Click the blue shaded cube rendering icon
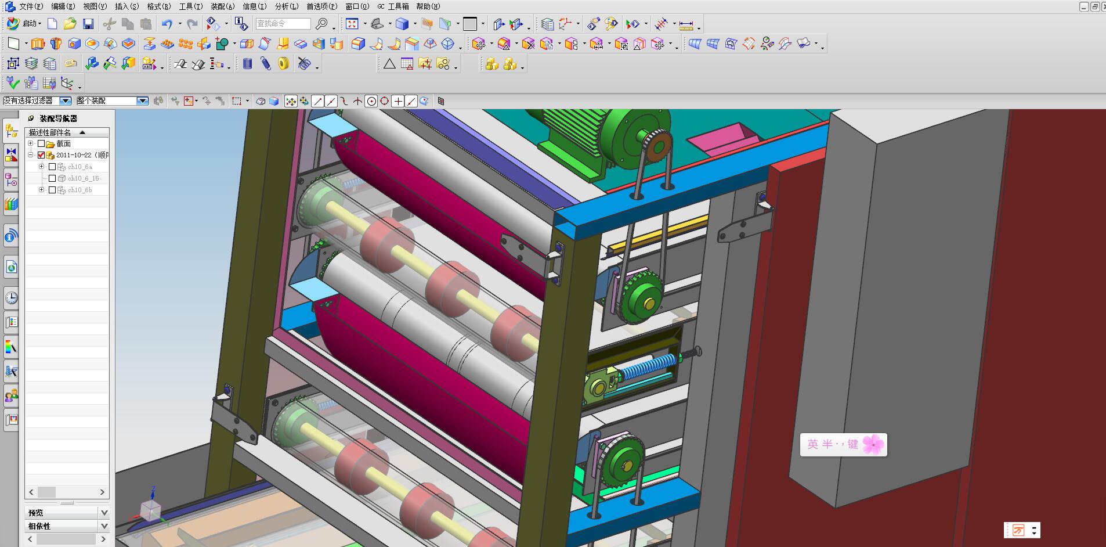This screenshot has width=1106, height=547. click(402, 24)
